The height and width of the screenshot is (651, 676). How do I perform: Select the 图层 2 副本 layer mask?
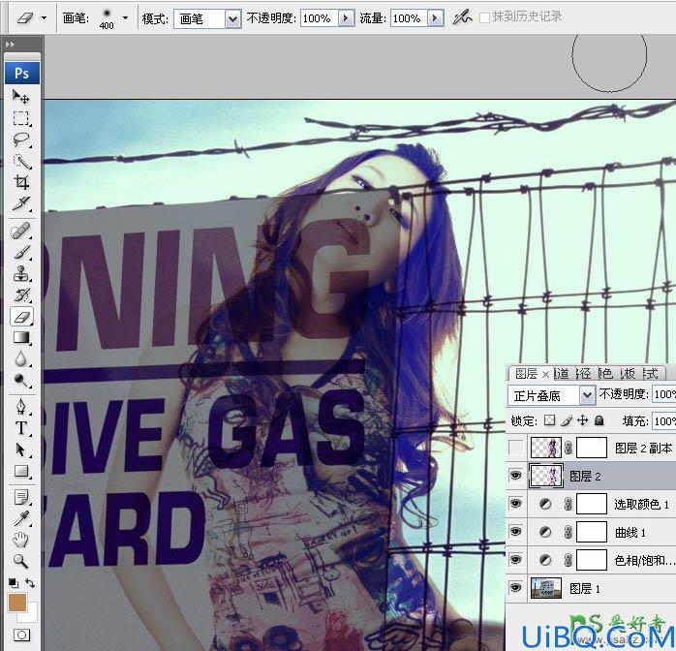pyautogui.click(x=592, y=448)
